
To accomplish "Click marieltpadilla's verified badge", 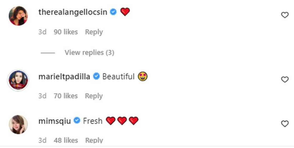I will [x=96, y=77].
